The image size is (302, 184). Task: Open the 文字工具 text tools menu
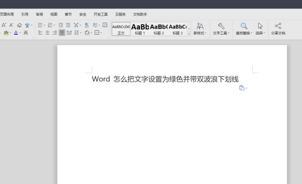tap(221, 29)
